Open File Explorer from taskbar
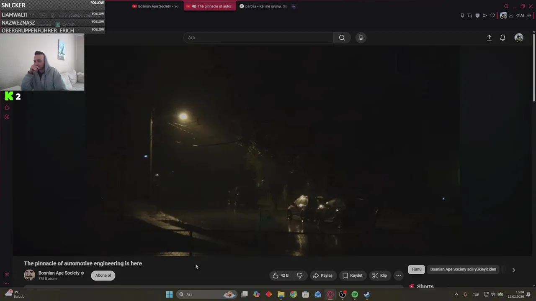Viewport: 536px width, 301px height. pos(281,294)
